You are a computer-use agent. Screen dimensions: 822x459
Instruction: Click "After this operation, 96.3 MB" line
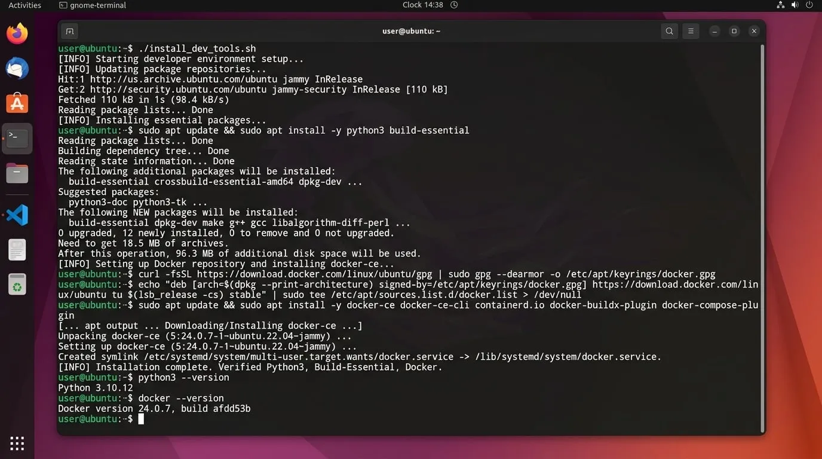point(240,253)
